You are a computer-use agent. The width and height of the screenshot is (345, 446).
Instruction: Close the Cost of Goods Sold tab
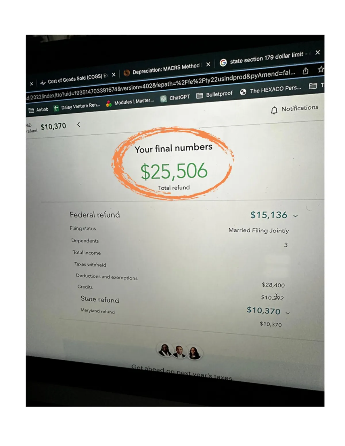pyautogui.click(x=114, y=75)
